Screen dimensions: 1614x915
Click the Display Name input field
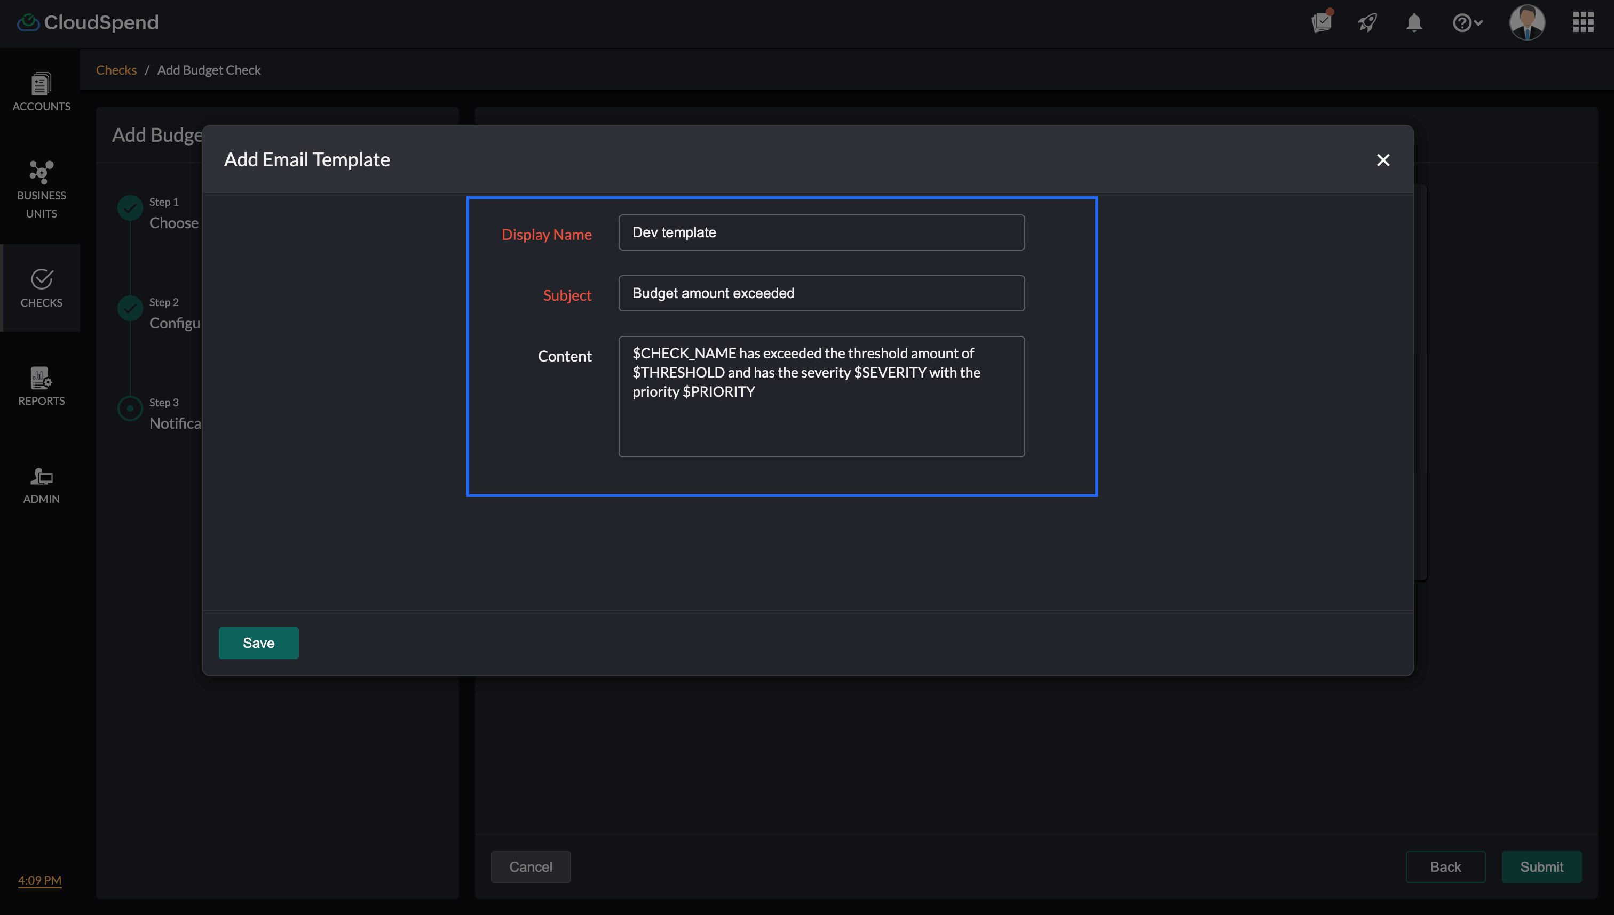(821, 232)
